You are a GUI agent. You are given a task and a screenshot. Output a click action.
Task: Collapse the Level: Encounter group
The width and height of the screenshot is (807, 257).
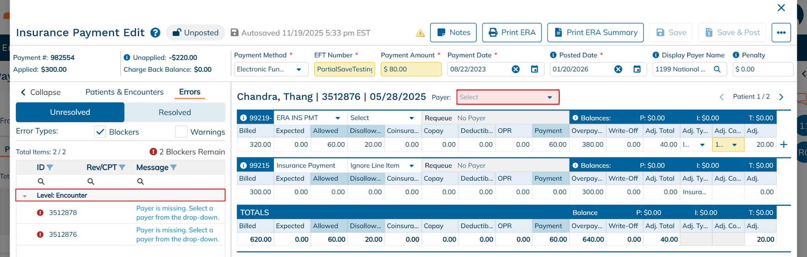25,196
